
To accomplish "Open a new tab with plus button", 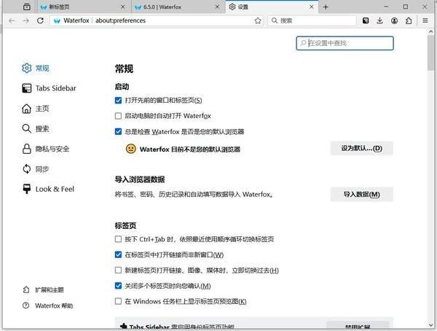I will click(326, 7).
